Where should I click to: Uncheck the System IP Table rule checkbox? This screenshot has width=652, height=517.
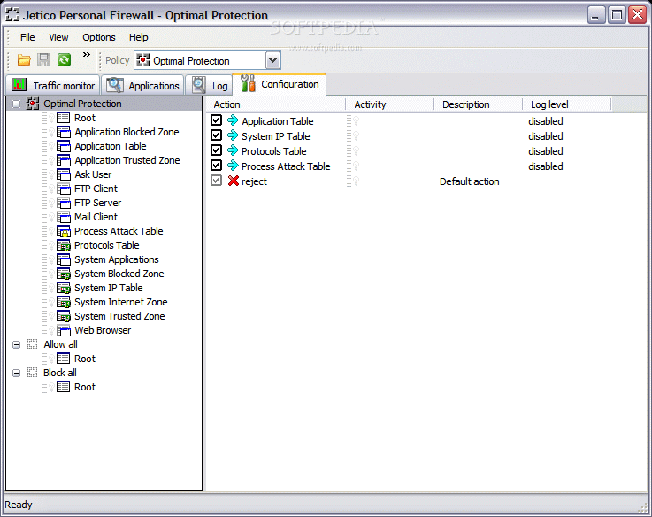[216, 135]
